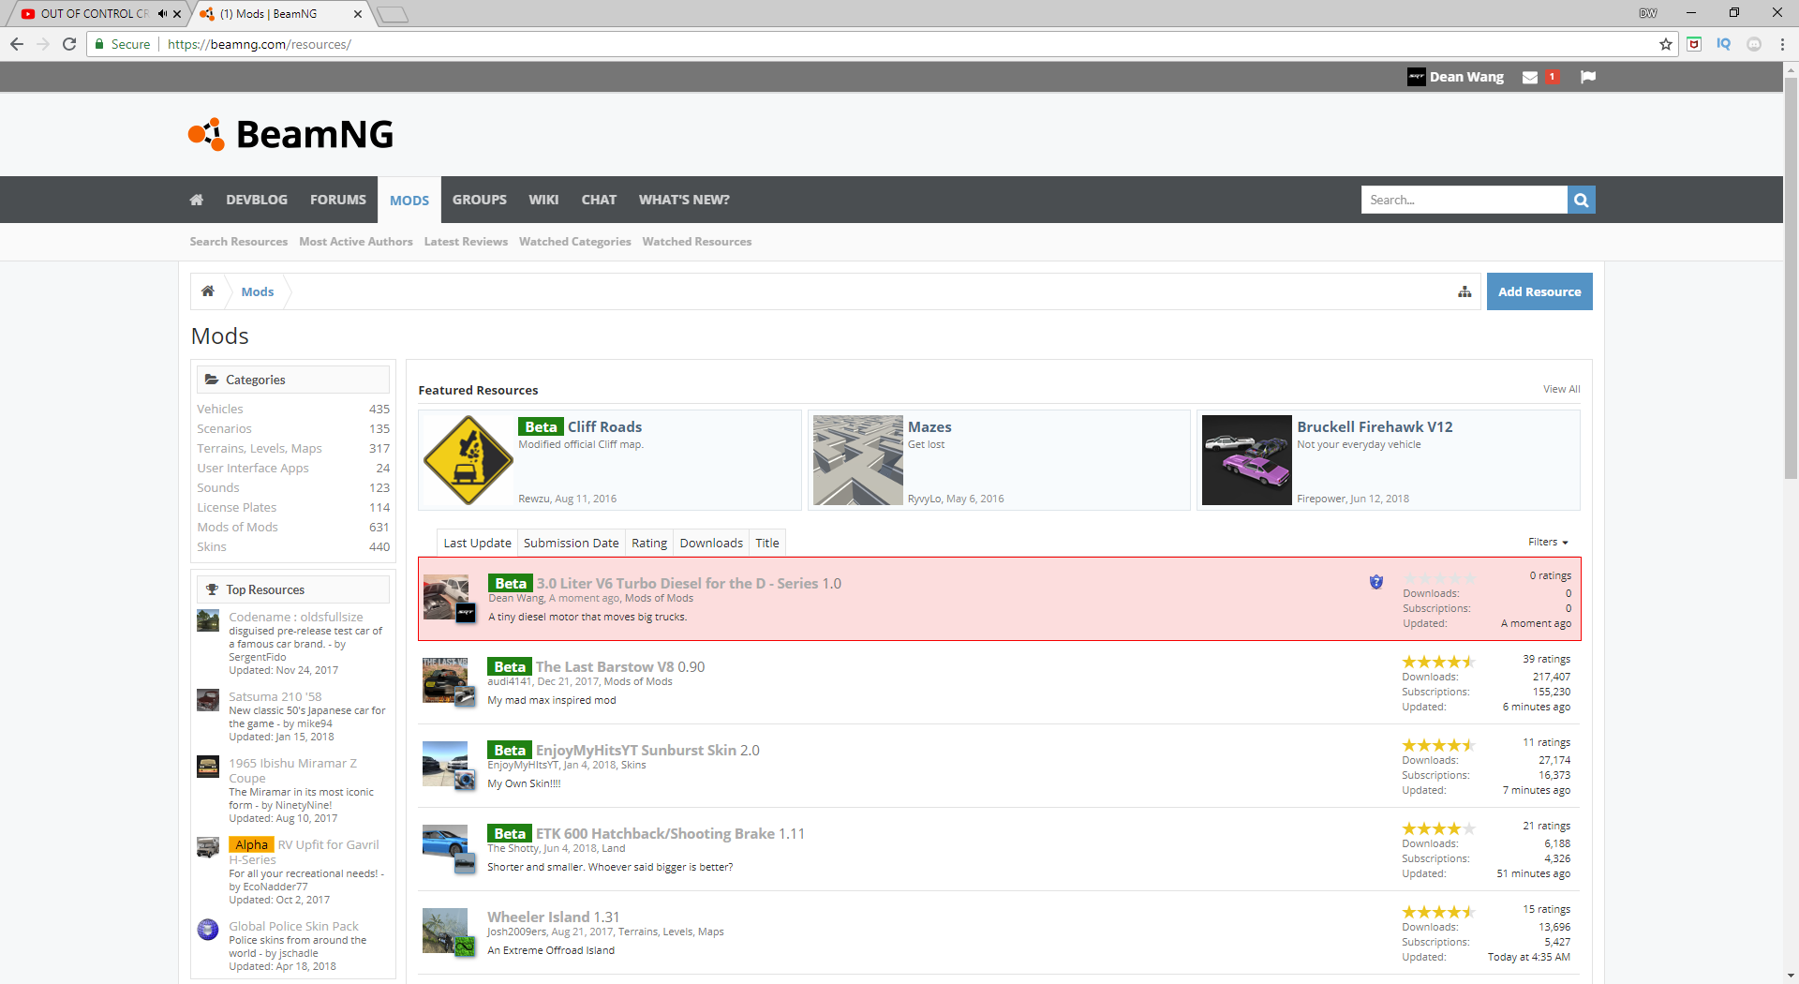
Task: Open Search Resources link
Action: click(239, 242)
